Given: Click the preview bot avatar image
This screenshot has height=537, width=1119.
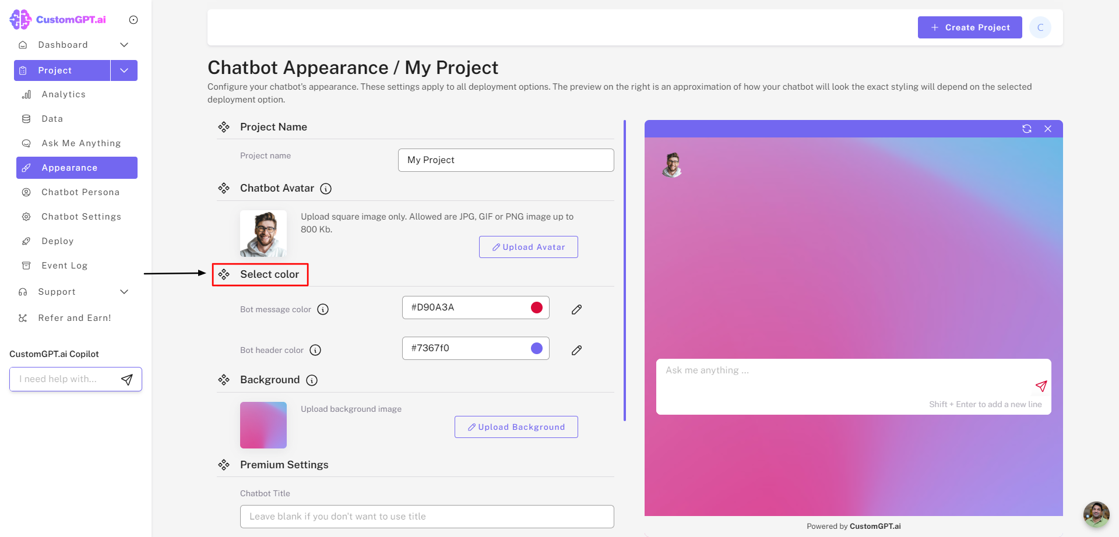Looking at the screenshot, I should [x=673, y=165].
